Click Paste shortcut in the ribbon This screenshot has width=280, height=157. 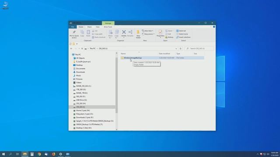[x=98, y=37]
